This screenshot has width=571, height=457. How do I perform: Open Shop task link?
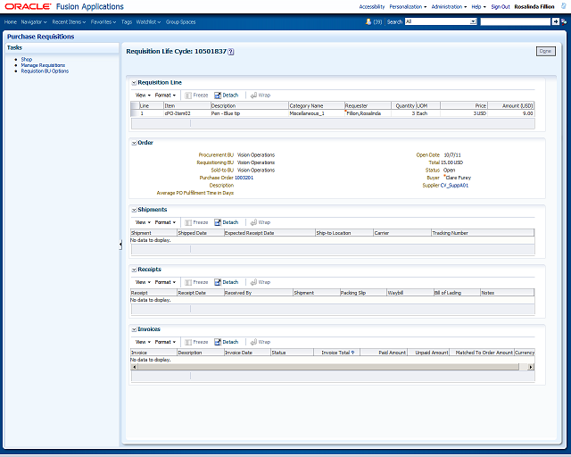click(27, 60)
